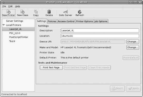Collapse the Local Printers tree node
Viewport: 143px width, 97px height.
(x=4, y=25)
